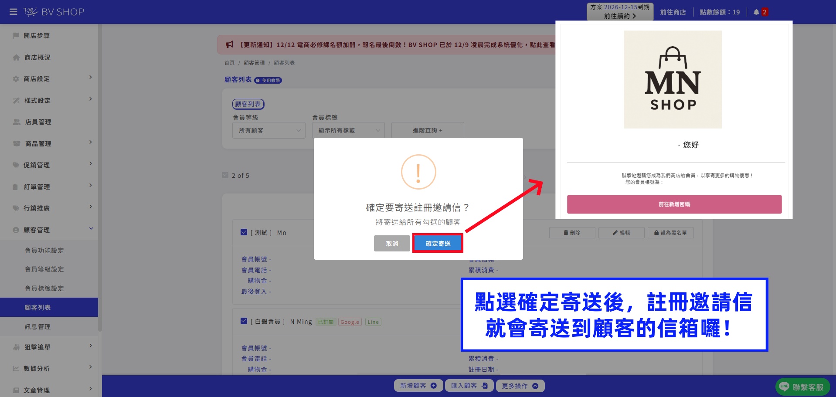Viewport: 836px width, 397px height.
Task: Click the 使用教學 badge
Action: click(x=268, y=80)
